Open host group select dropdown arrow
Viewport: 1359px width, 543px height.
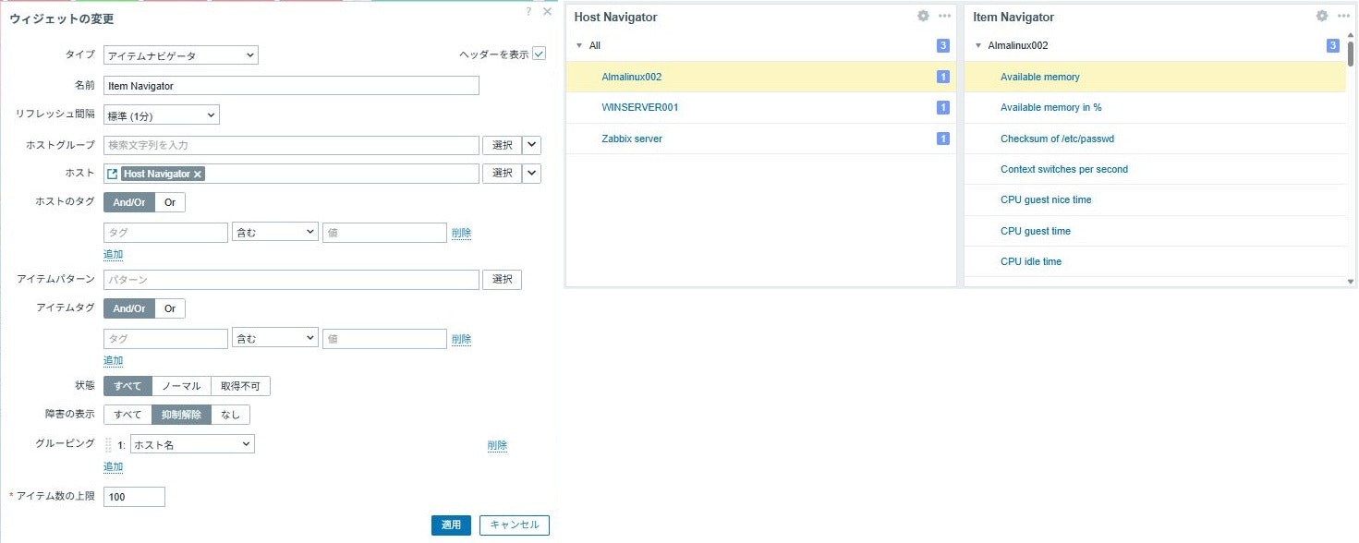tap(532, 145)
